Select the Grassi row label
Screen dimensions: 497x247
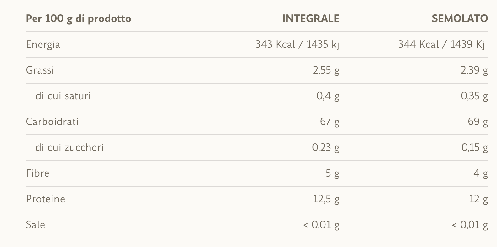40,70
